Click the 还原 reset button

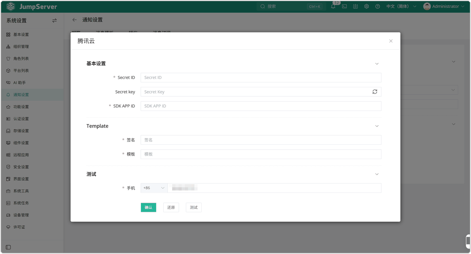[x=171, y=207]
